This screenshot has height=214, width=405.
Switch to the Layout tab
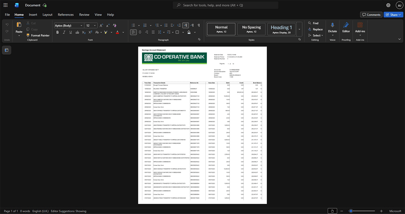[x=47, y=15]
